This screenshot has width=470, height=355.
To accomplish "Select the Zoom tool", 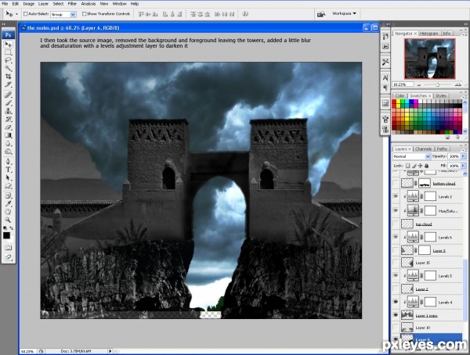I will (8, 220).
